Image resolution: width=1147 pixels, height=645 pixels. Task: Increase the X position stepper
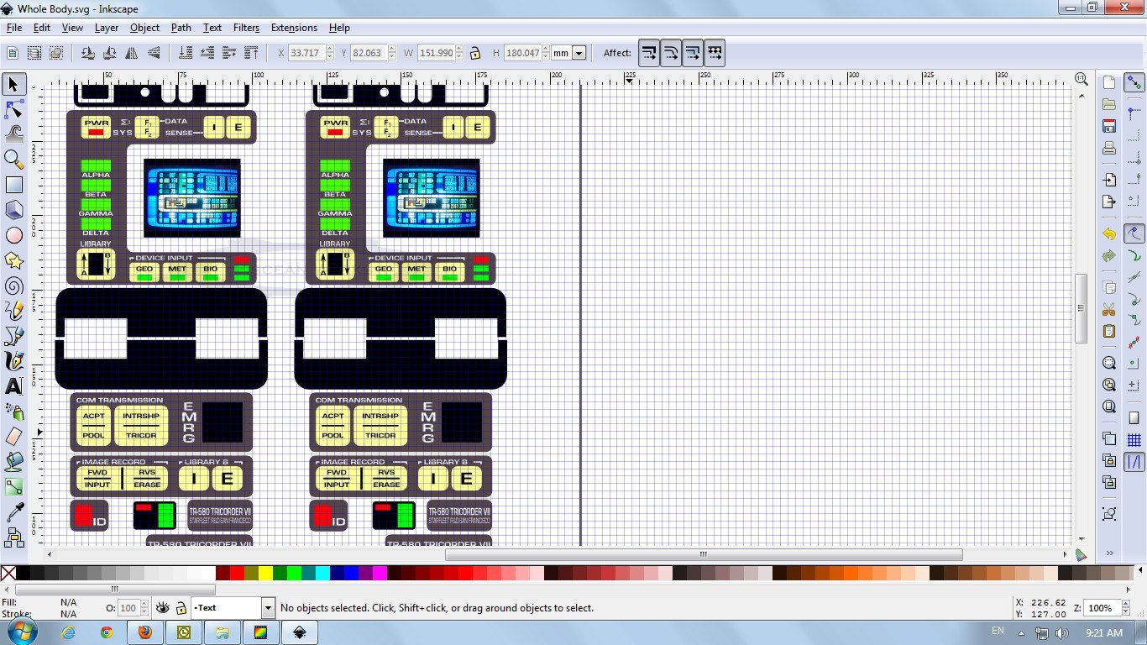coord(330,49)
